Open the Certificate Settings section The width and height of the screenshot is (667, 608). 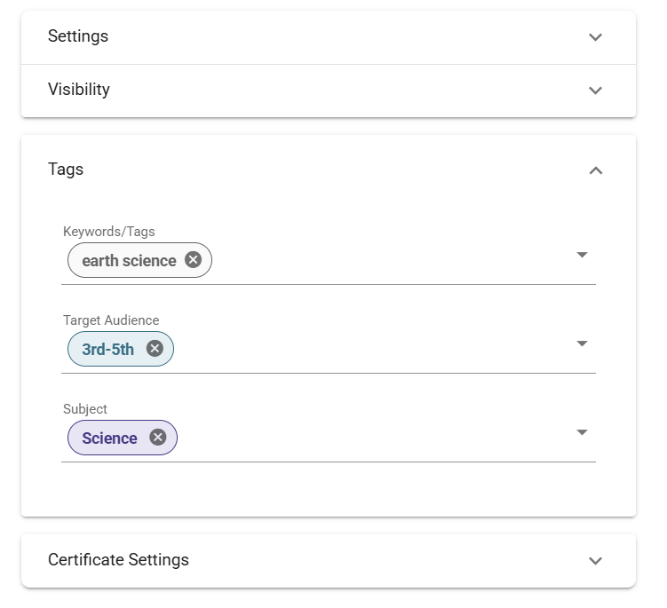tap(118, 560)
